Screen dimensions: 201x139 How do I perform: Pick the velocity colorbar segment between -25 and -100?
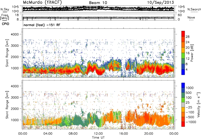point(183,110)
